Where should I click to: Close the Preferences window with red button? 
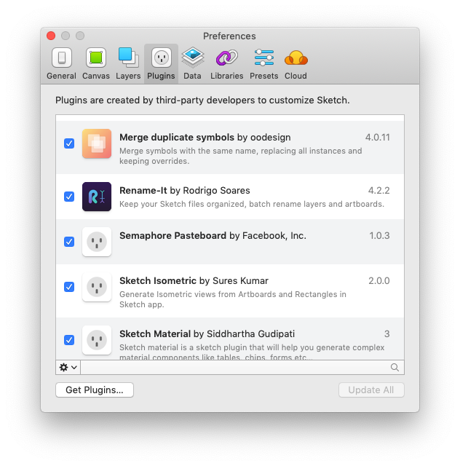(x=51, y=36)
